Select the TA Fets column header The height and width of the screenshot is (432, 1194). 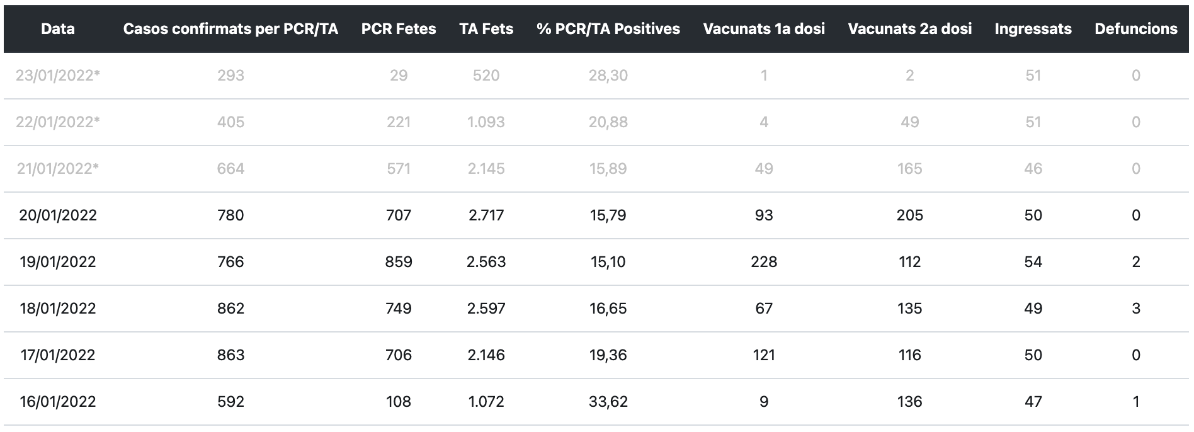(x=486, y=29)
